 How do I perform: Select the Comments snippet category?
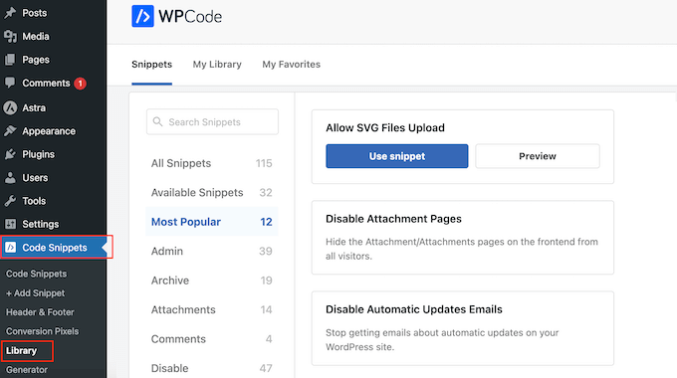211,339
